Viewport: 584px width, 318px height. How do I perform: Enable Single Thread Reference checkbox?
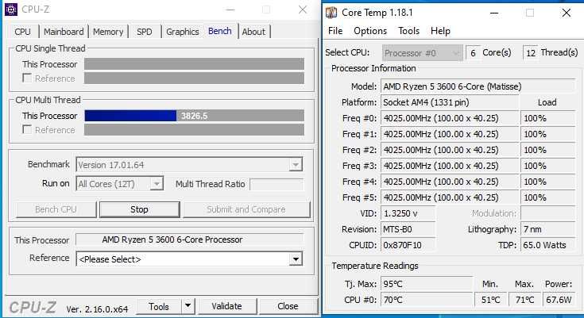pos(27,78)
